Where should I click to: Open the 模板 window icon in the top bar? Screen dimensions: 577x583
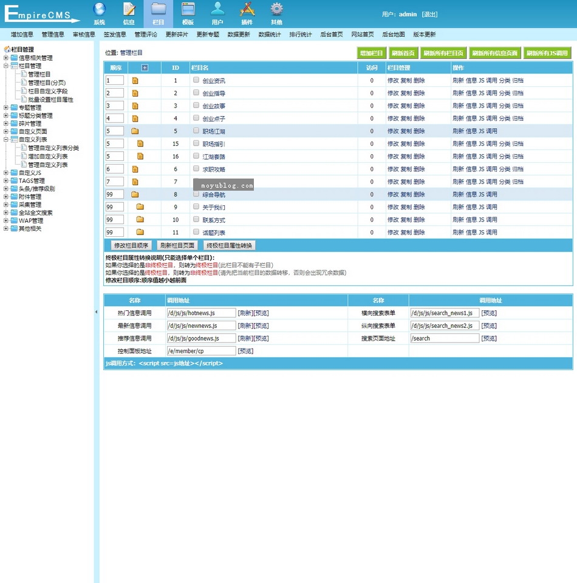[188, 9]
